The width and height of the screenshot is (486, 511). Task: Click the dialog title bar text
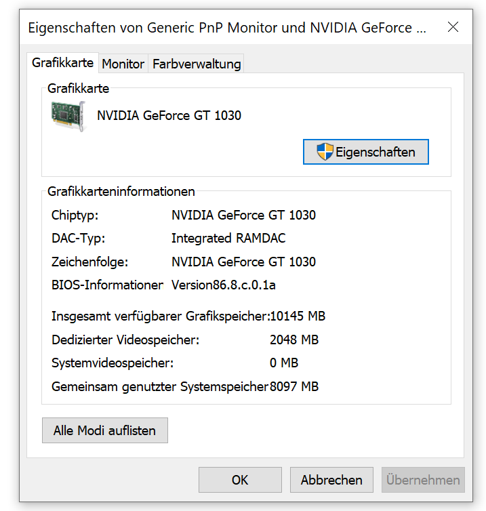pyautogui.click(x=227, y=28)
